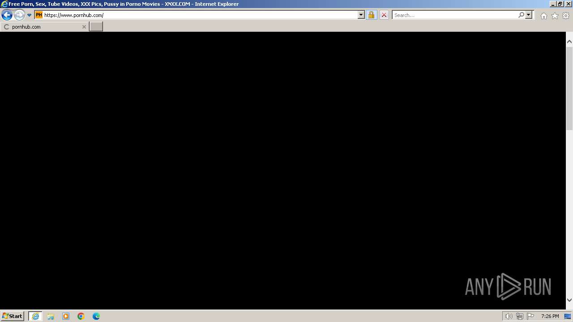Viewport: 573px width, 322px height.
Task: Open the Action Center flag icon
Action: (x=530, y=316)
